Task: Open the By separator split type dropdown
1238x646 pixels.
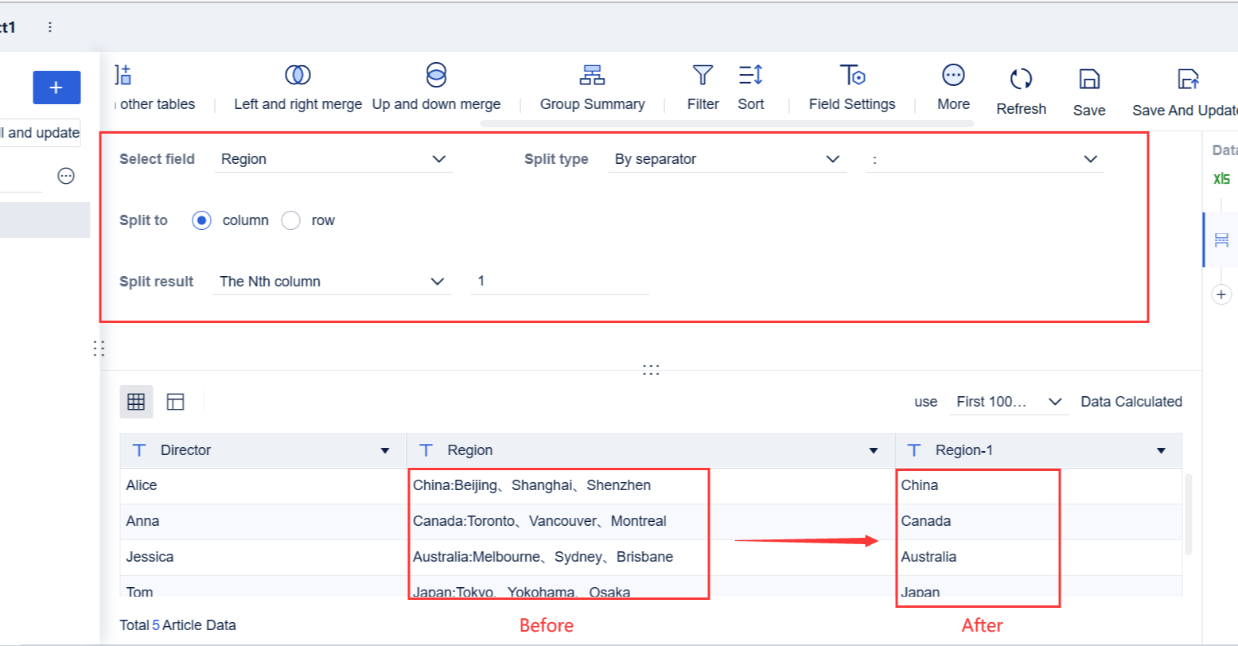Action: click(x=726, y=159)
